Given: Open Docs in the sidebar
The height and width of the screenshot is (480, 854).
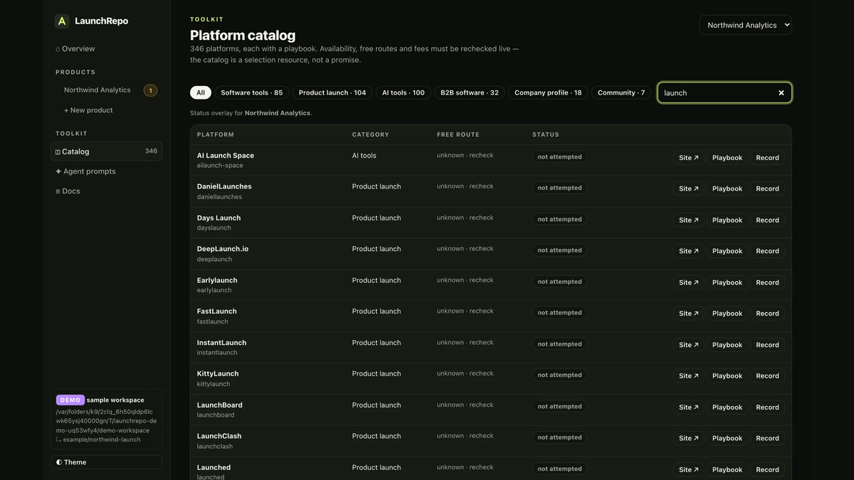Looking at the screenshot, I should coord(68,191).
